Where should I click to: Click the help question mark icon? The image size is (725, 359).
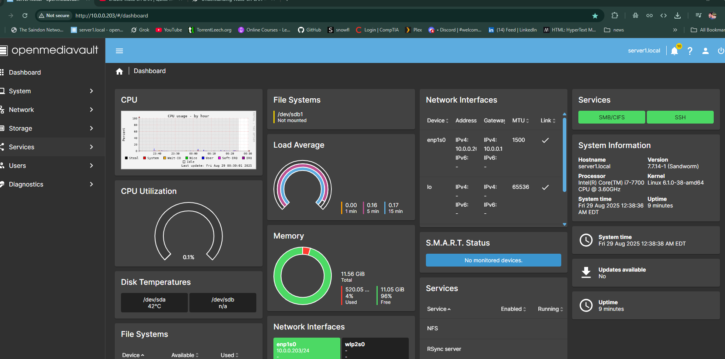(x=690, y=51)
